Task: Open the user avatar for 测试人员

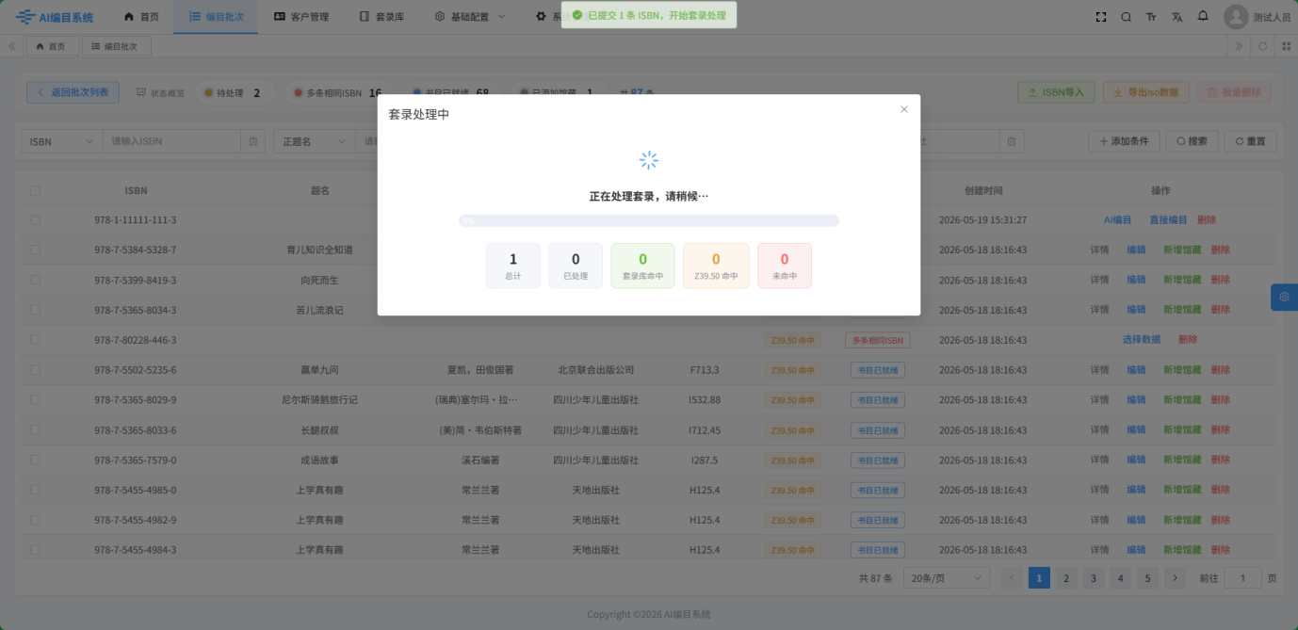Action: coord(1236,17)
